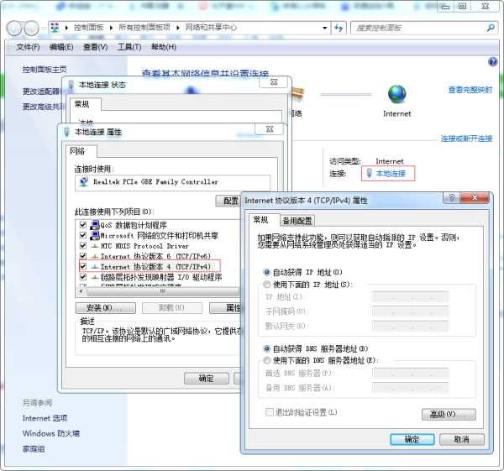The height and width of the screenshot is (471, 504).
Task: Open the 工具(T) menu
Action: click(x=129, y=47)
